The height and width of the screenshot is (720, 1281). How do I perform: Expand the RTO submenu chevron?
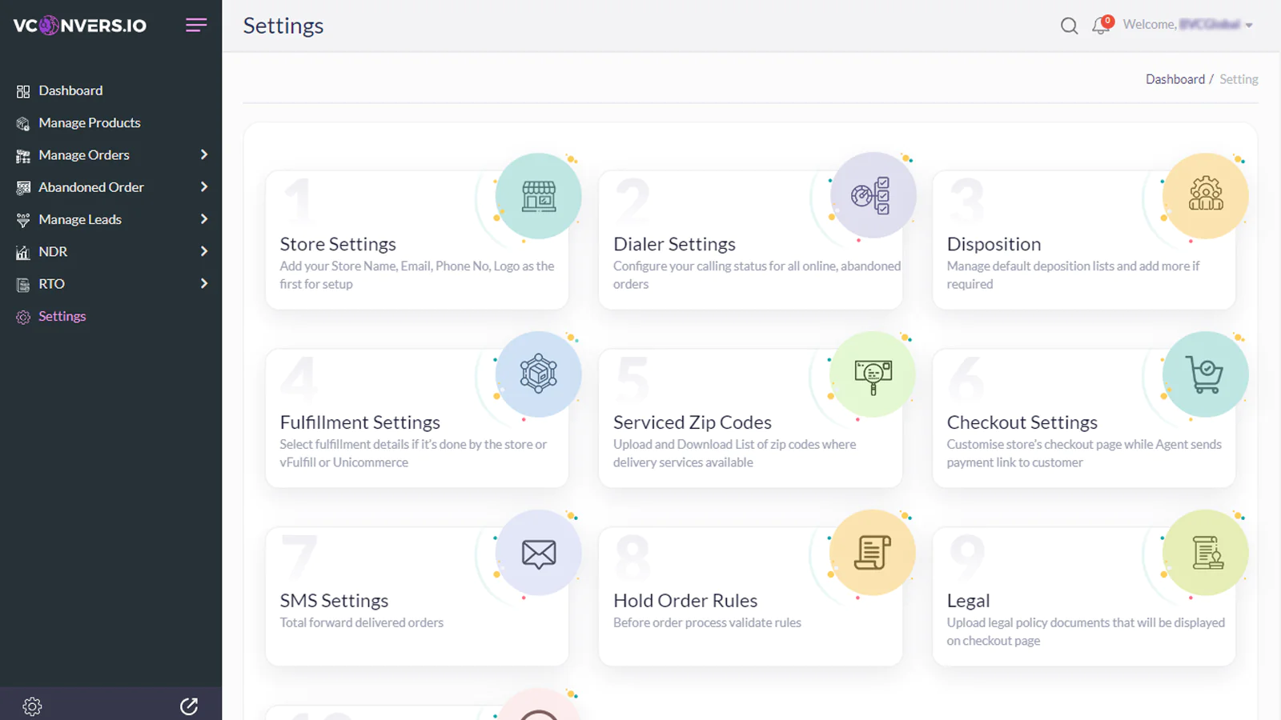(x=203, y=283)
